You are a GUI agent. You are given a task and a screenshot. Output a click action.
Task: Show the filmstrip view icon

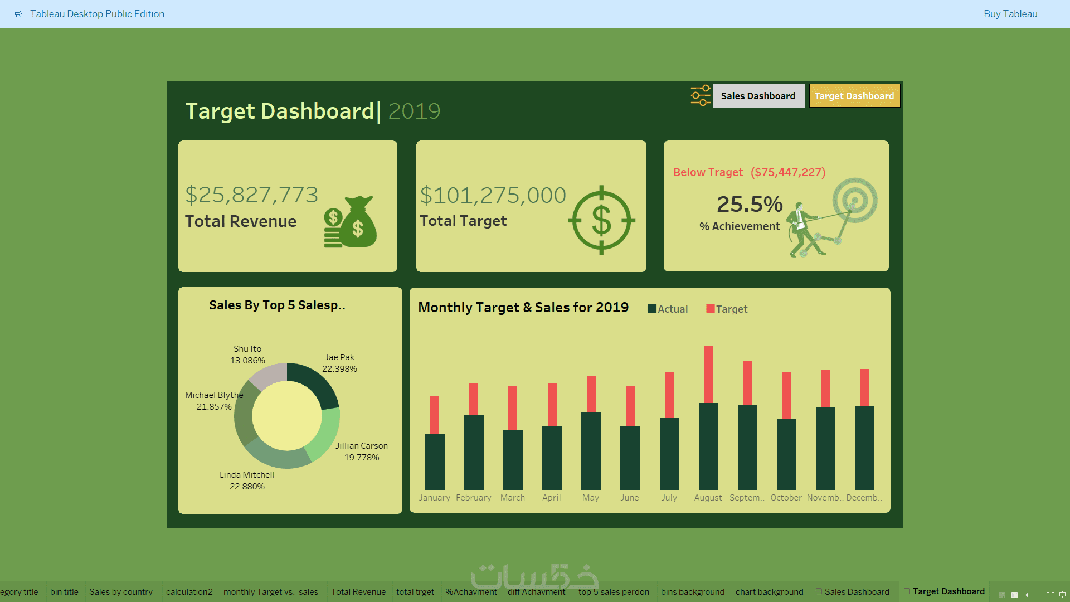pos(1002,595)
